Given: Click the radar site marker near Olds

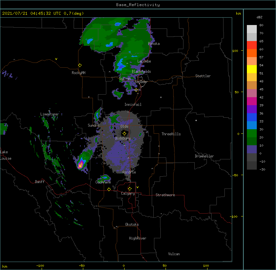Looking at the screenshot, I should tap(124, 133).
